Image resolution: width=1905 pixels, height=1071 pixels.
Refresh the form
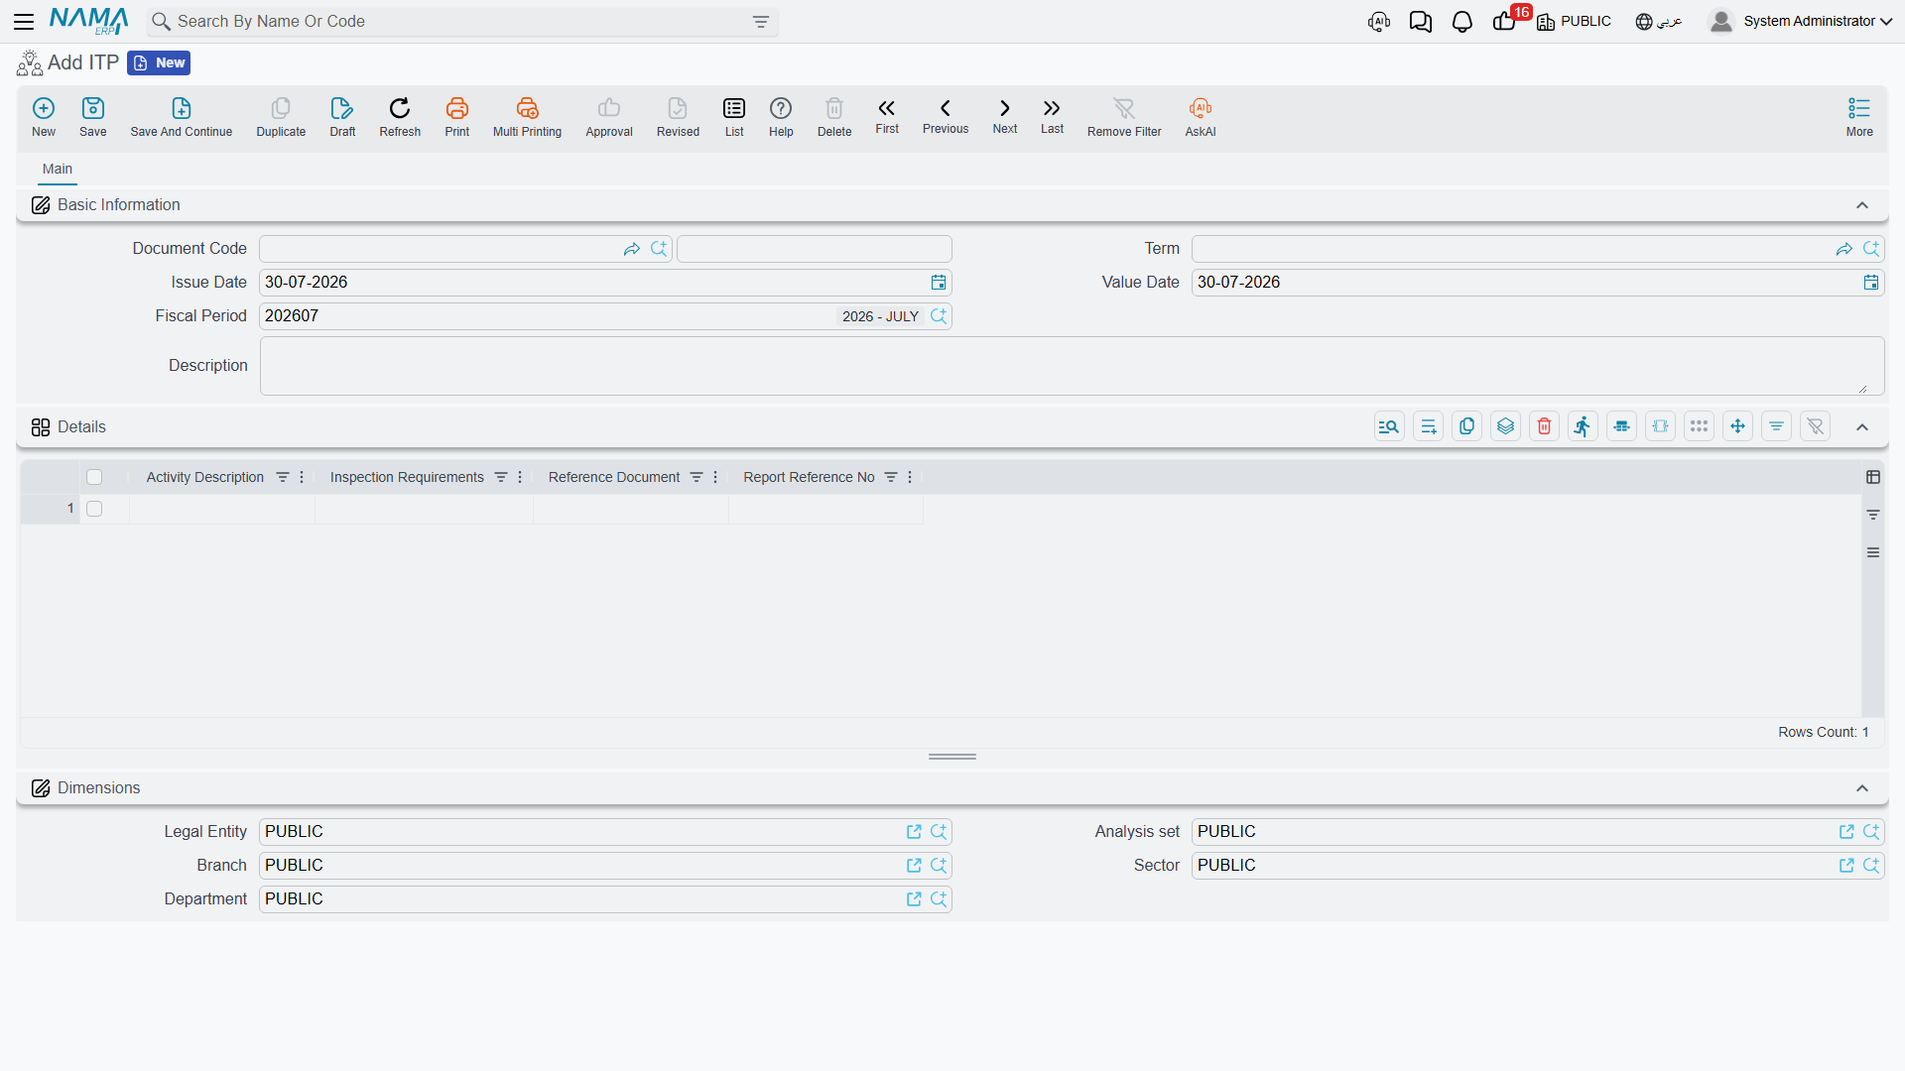coord(400,117)
